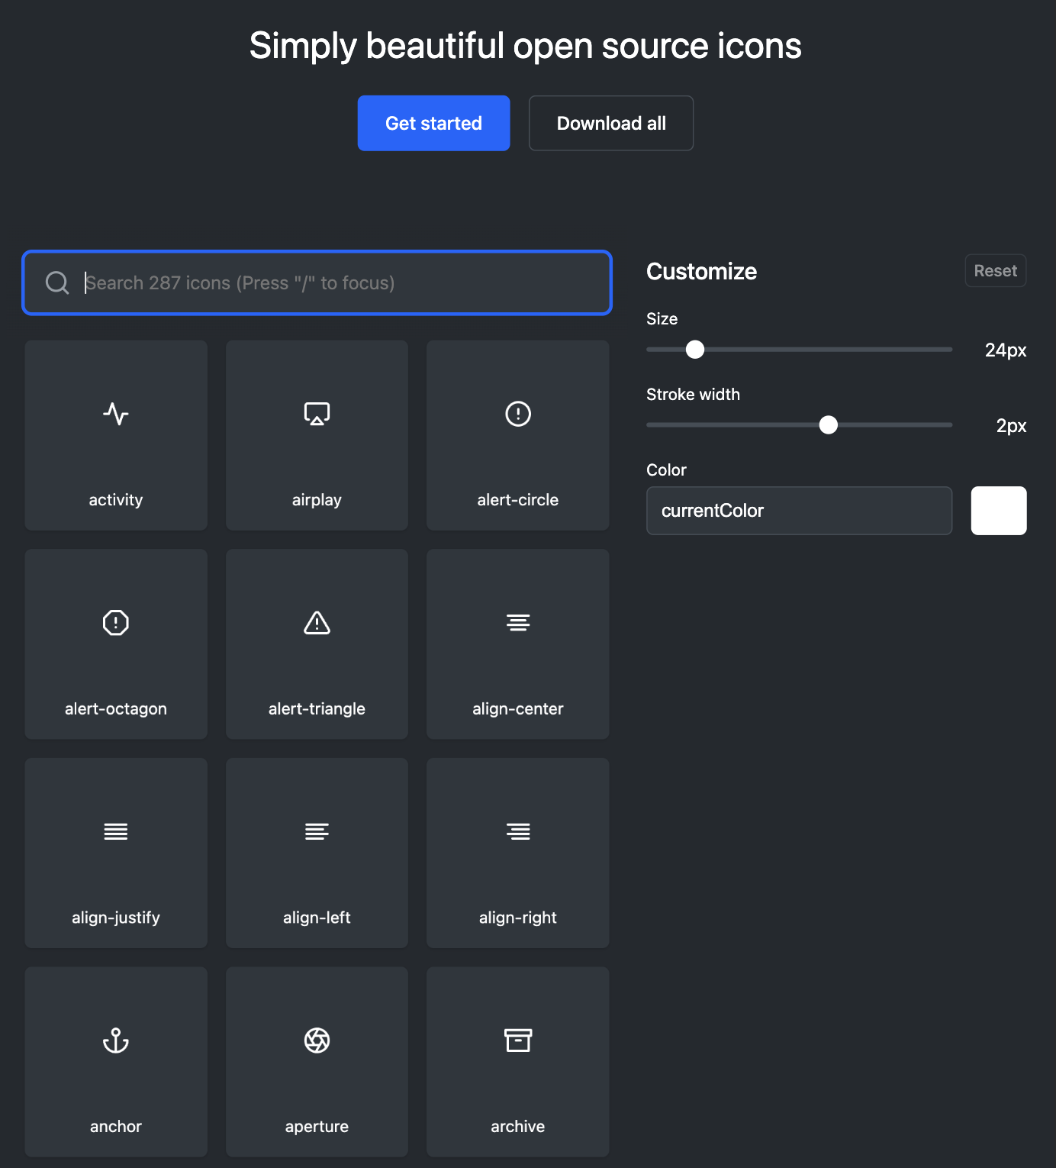Screen dimensions: 1056x1168
Task: Open the white color swatch picker
Action: (999, 511)
